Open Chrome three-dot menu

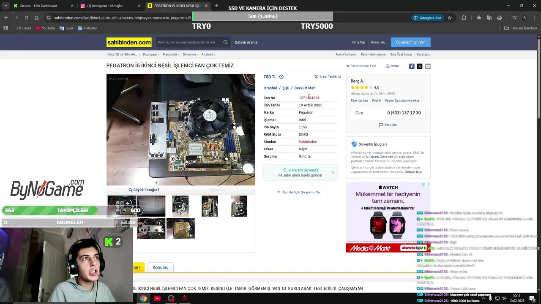coord(535,18)
